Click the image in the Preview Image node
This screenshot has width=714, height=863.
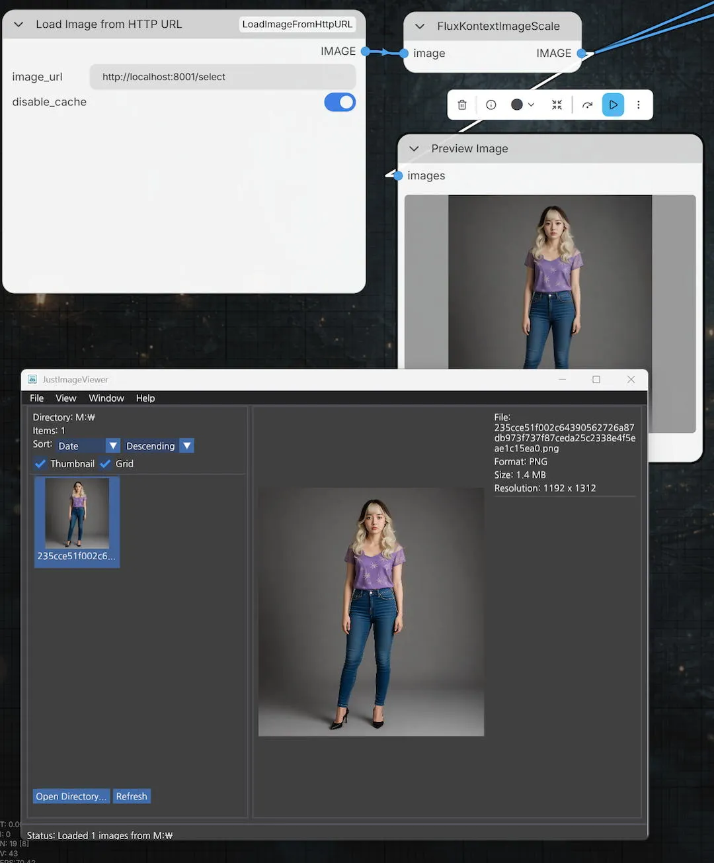click(x=550, y=282)
